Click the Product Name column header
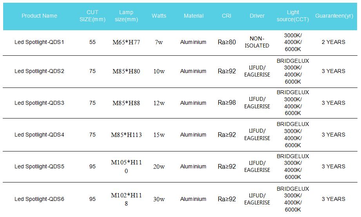 click(39, 16)
